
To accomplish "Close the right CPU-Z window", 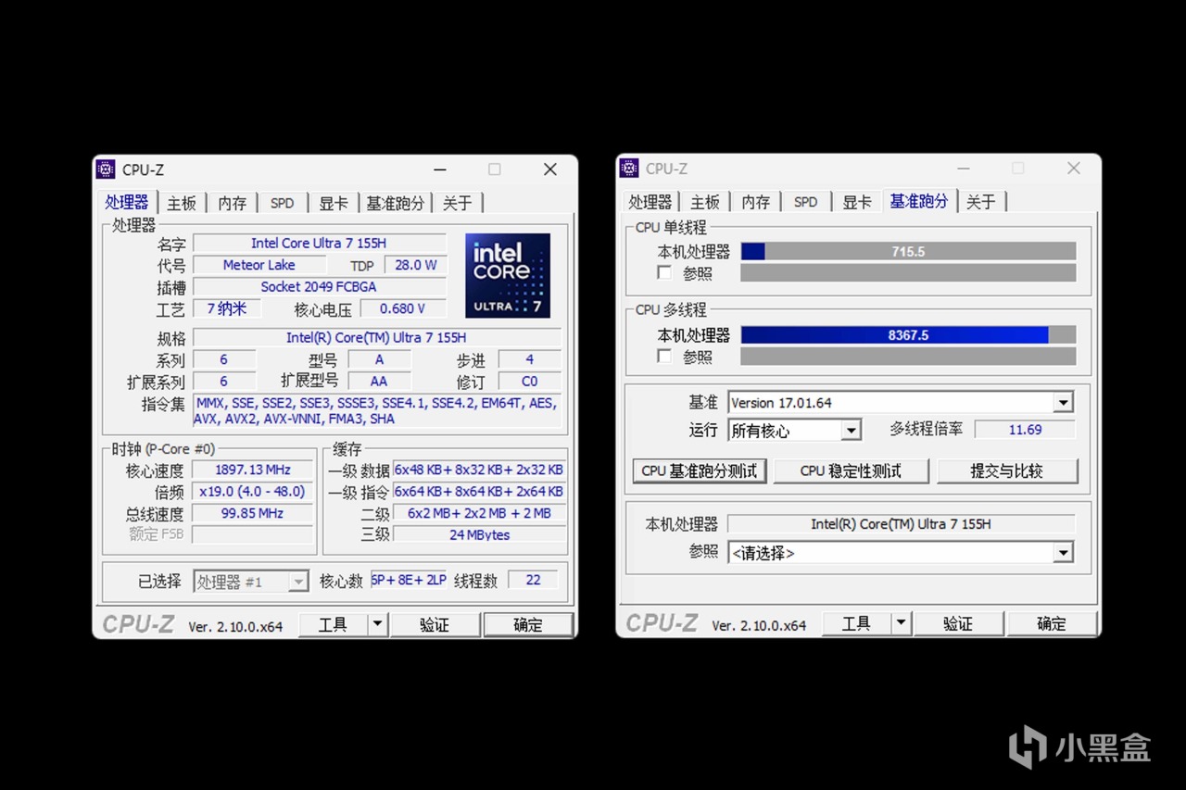I will point(1074,168).
